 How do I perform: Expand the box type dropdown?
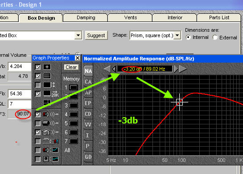click(x=78, y=35)
